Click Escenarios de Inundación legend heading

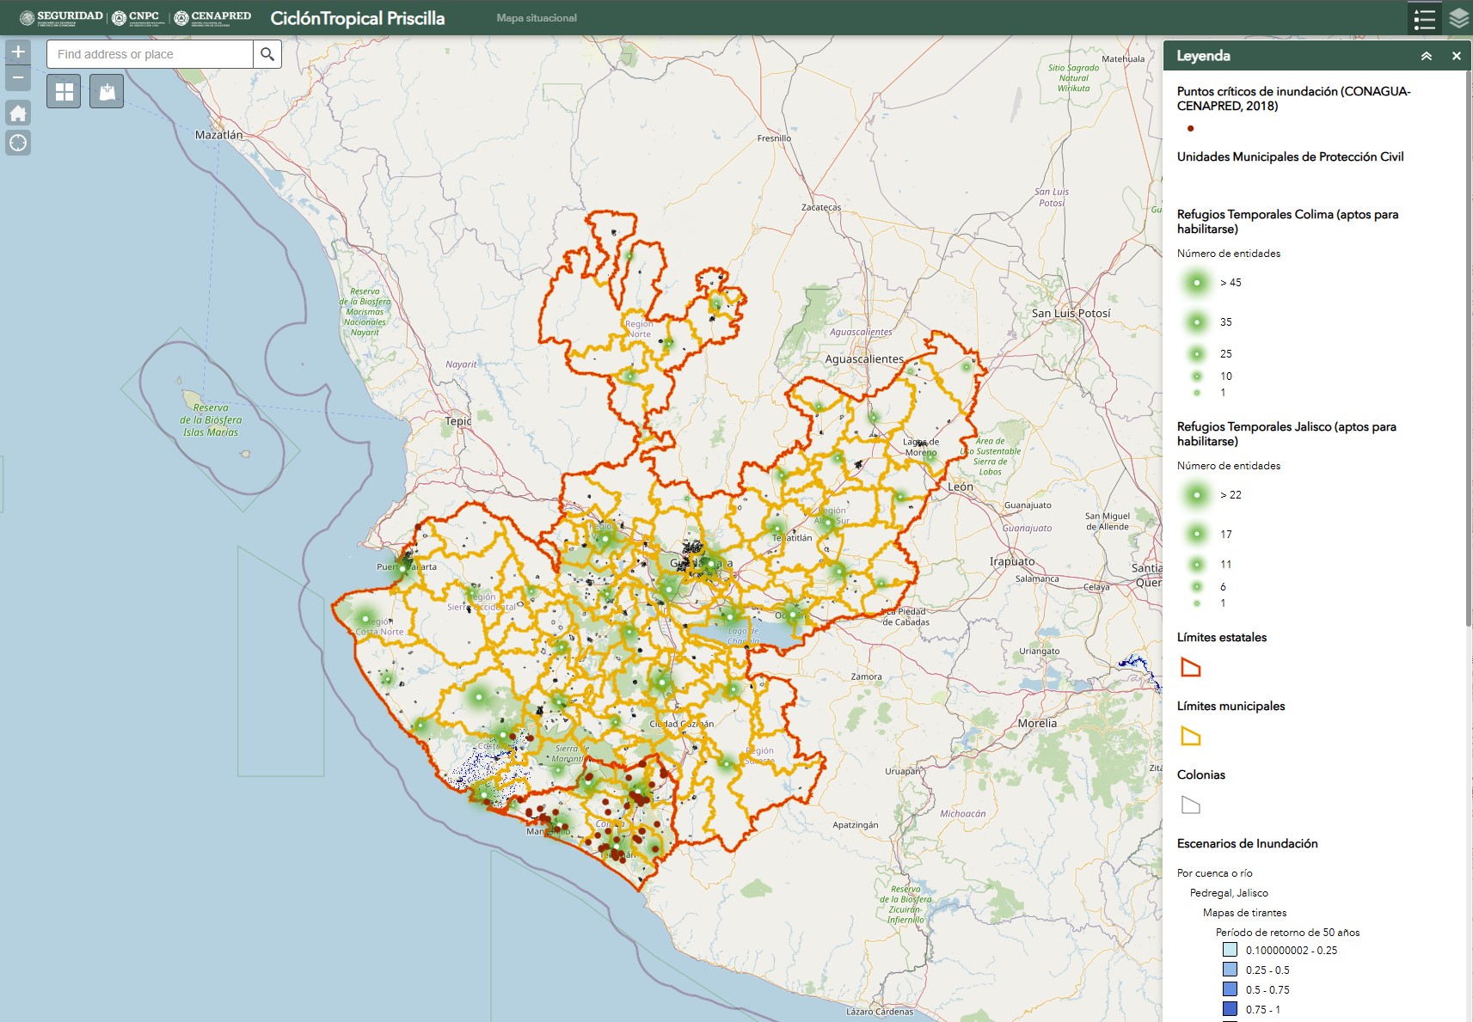[x=1247, y=843]
